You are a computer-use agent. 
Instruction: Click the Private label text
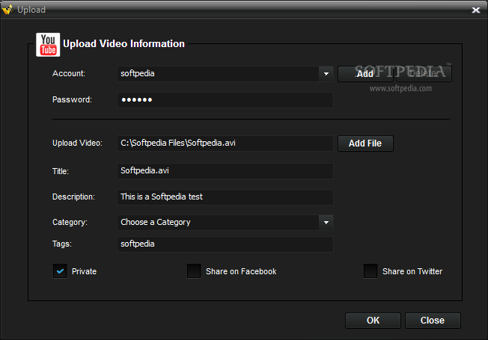pos(84,271)
